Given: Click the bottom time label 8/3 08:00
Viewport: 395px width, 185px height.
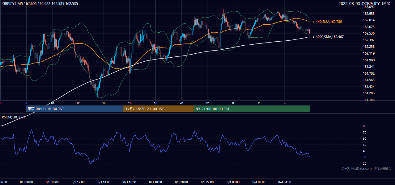Looking at the screenshot, I should click(x=26, y=182).
